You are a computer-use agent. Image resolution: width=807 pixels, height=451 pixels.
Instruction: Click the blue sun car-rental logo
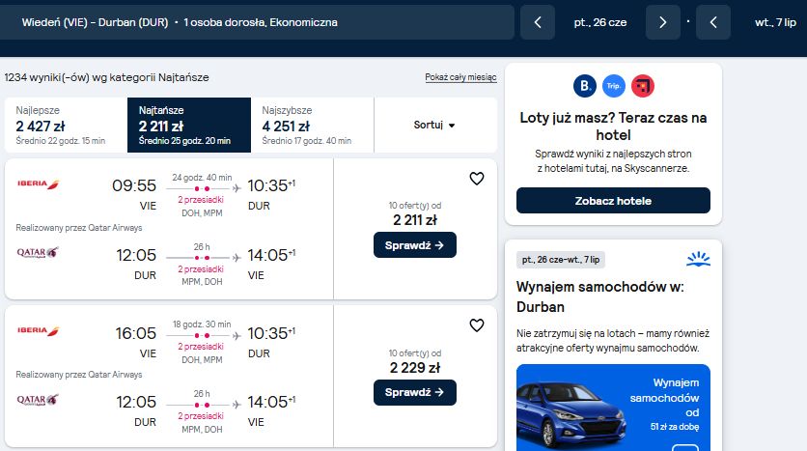pyautogui.click(x=699, y=259)
